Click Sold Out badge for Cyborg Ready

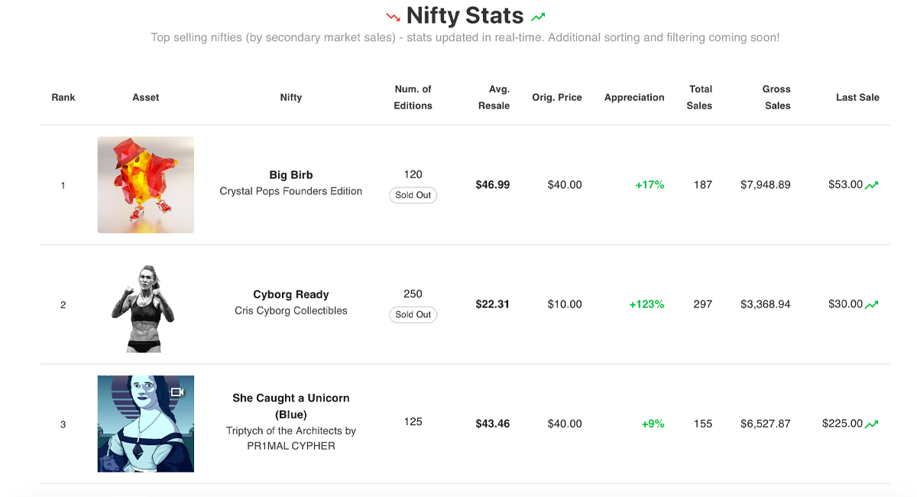[413, 314]
